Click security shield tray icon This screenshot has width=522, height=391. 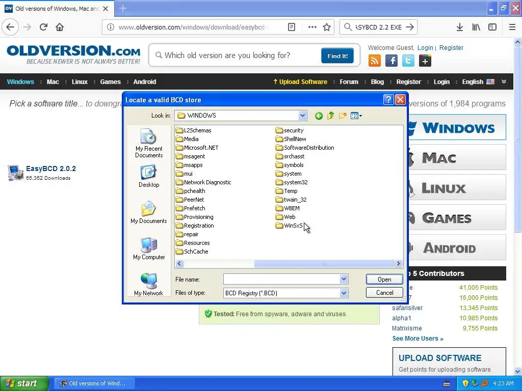coord(465,383)
